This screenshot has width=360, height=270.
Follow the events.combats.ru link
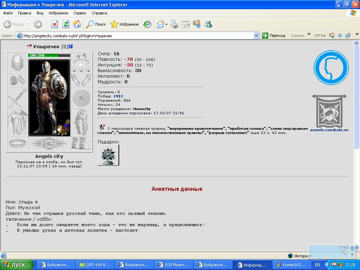[329, 130]
